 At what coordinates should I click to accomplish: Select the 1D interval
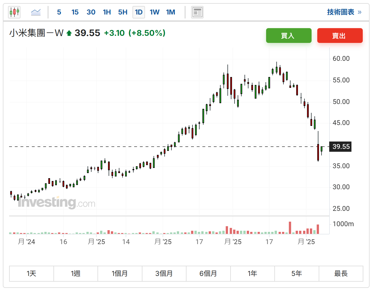click(x=139, y=12)
